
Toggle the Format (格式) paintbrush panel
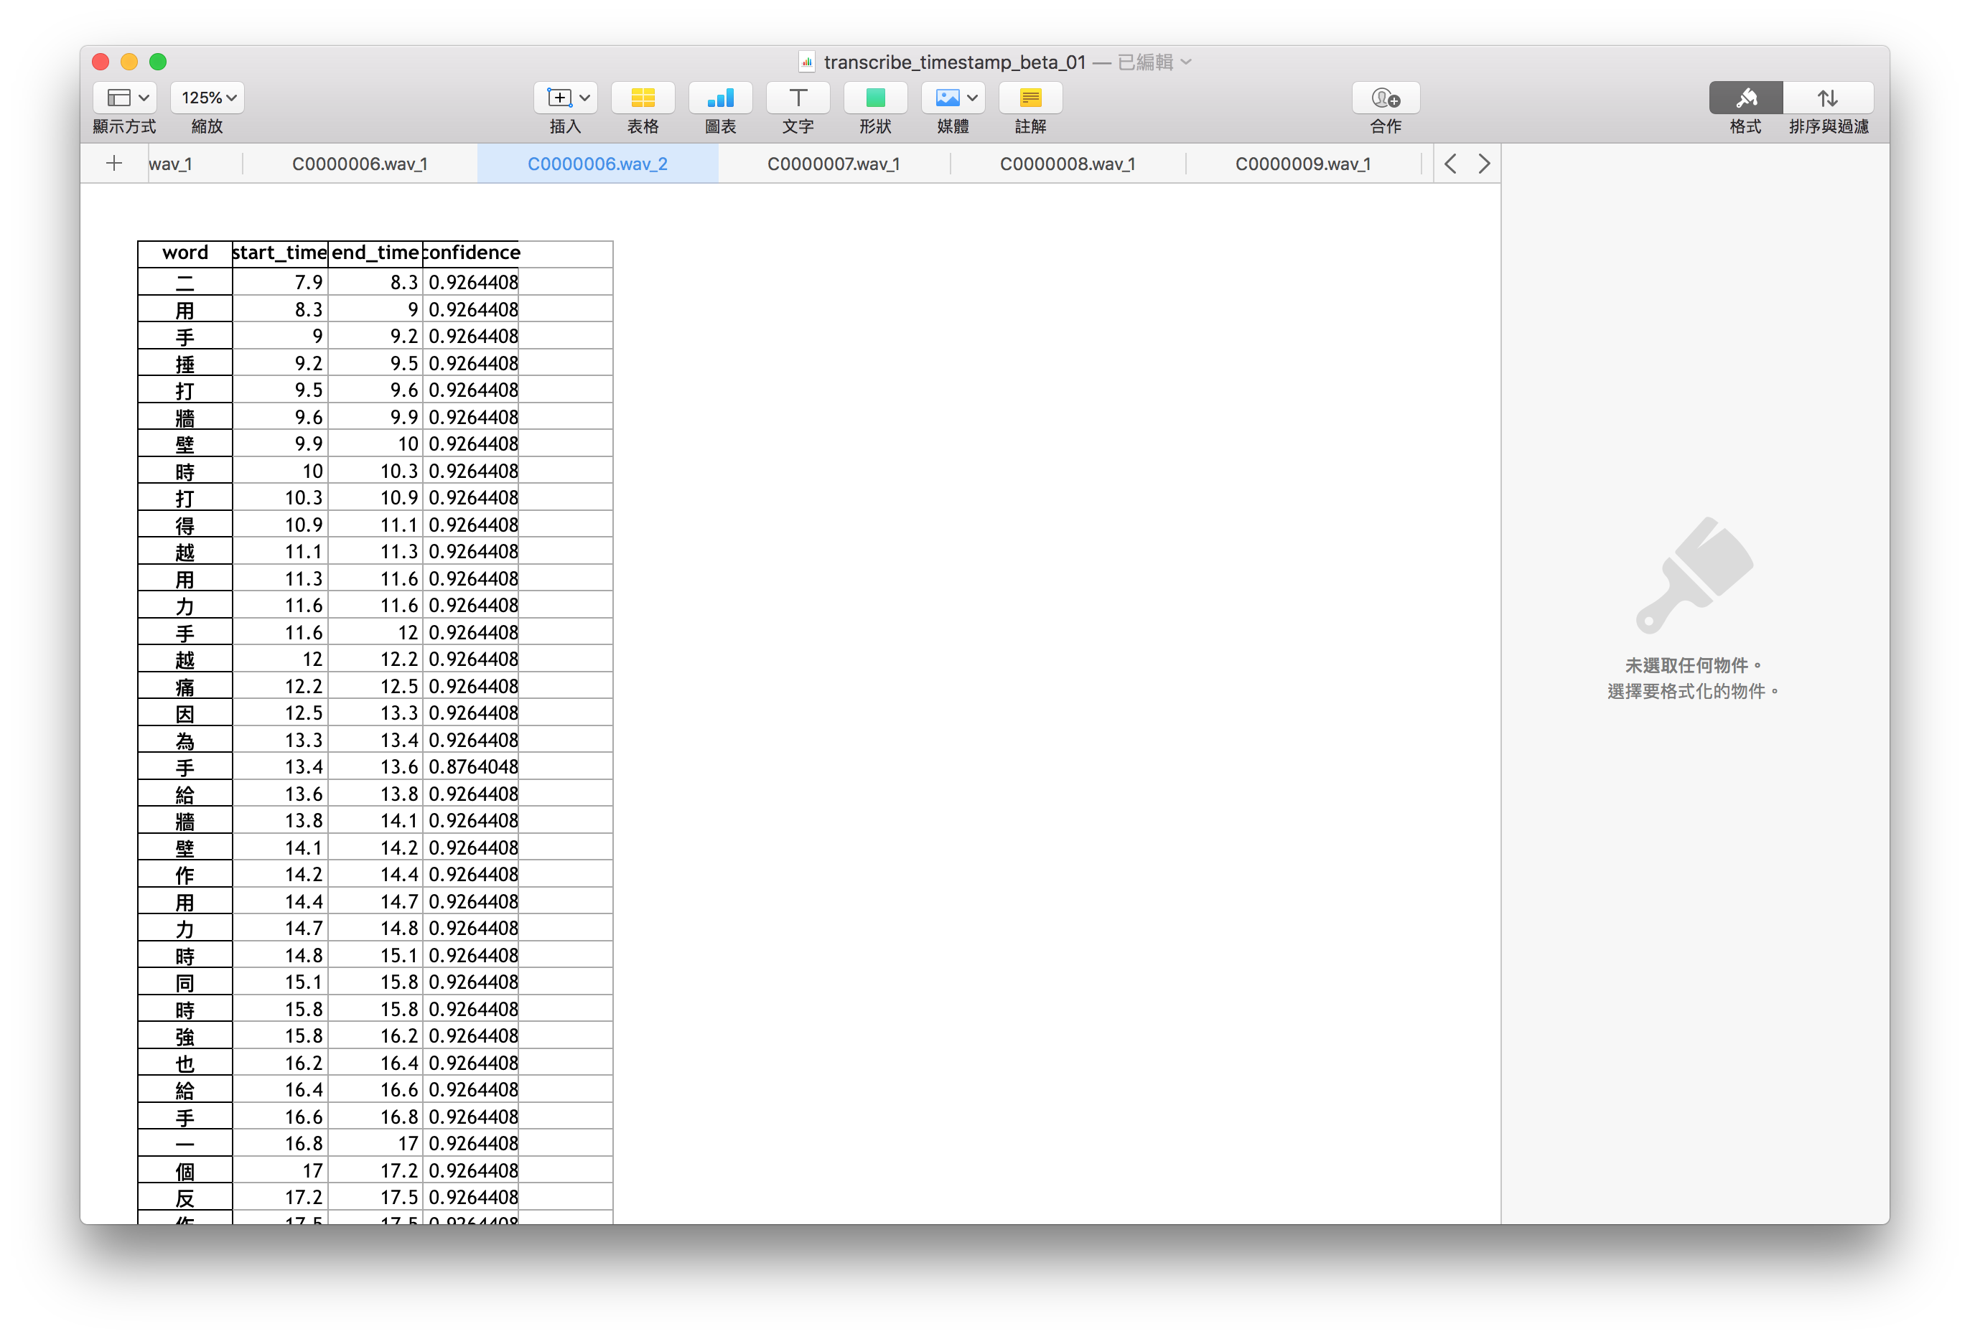pos(1745,98)
